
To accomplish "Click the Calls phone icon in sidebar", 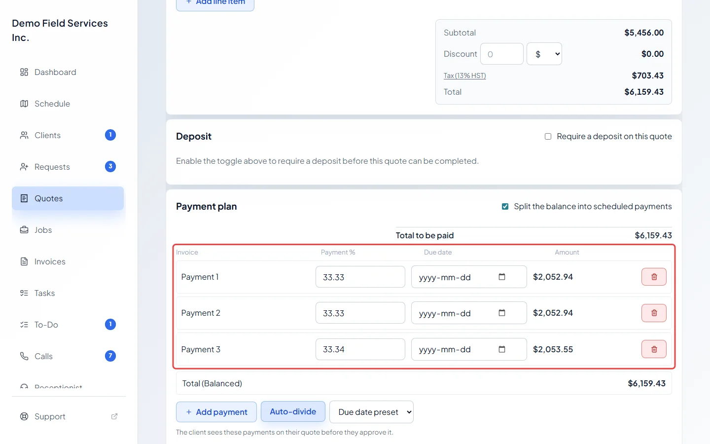I will [x=24, y=356].
